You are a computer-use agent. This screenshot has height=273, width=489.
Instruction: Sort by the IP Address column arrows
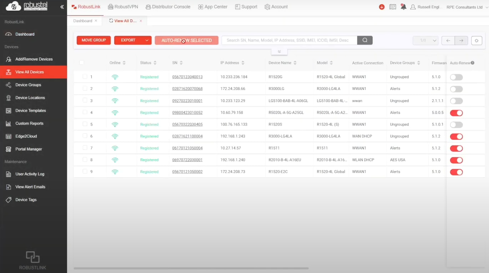243,63
